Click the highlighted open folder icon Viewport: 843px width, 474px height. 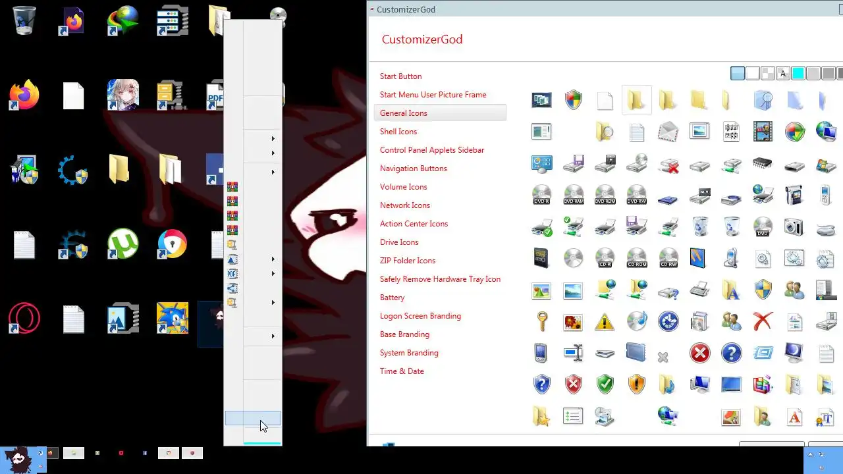636,100
